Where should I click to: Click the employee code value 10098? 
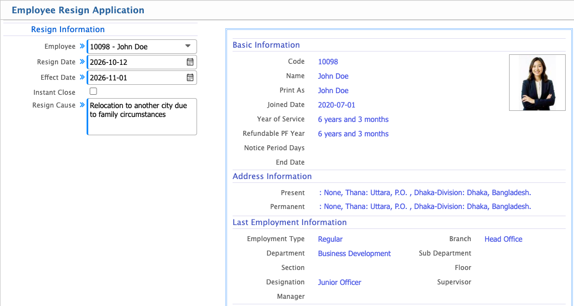328,62
